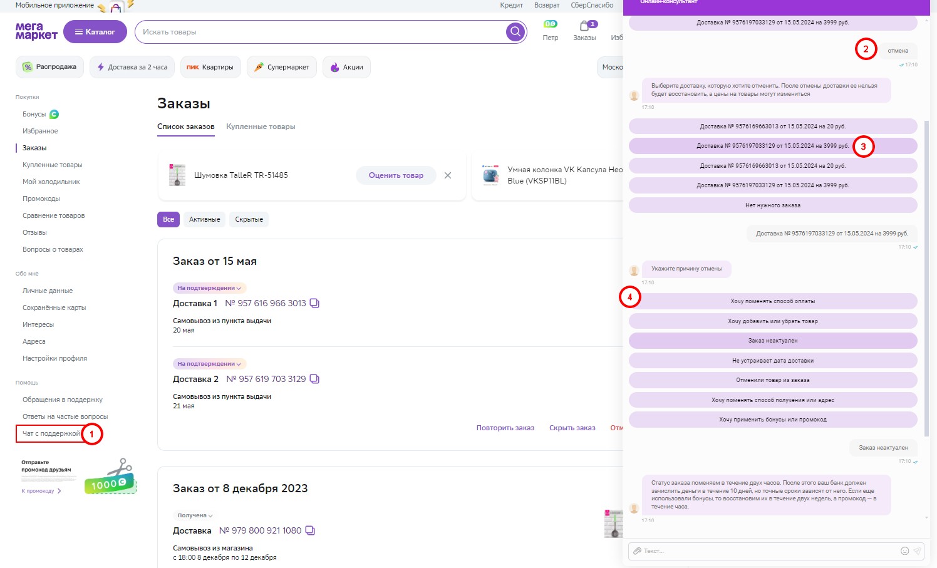Screen dimensions: 937x568
Task: Open the Шумовка TalleR product thumbnail
Action: point(177,175)
